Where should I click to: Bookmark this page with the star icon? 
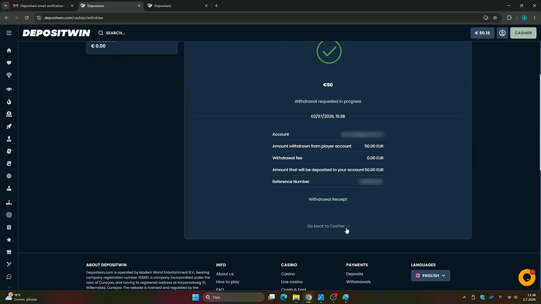tap(495, 18)
